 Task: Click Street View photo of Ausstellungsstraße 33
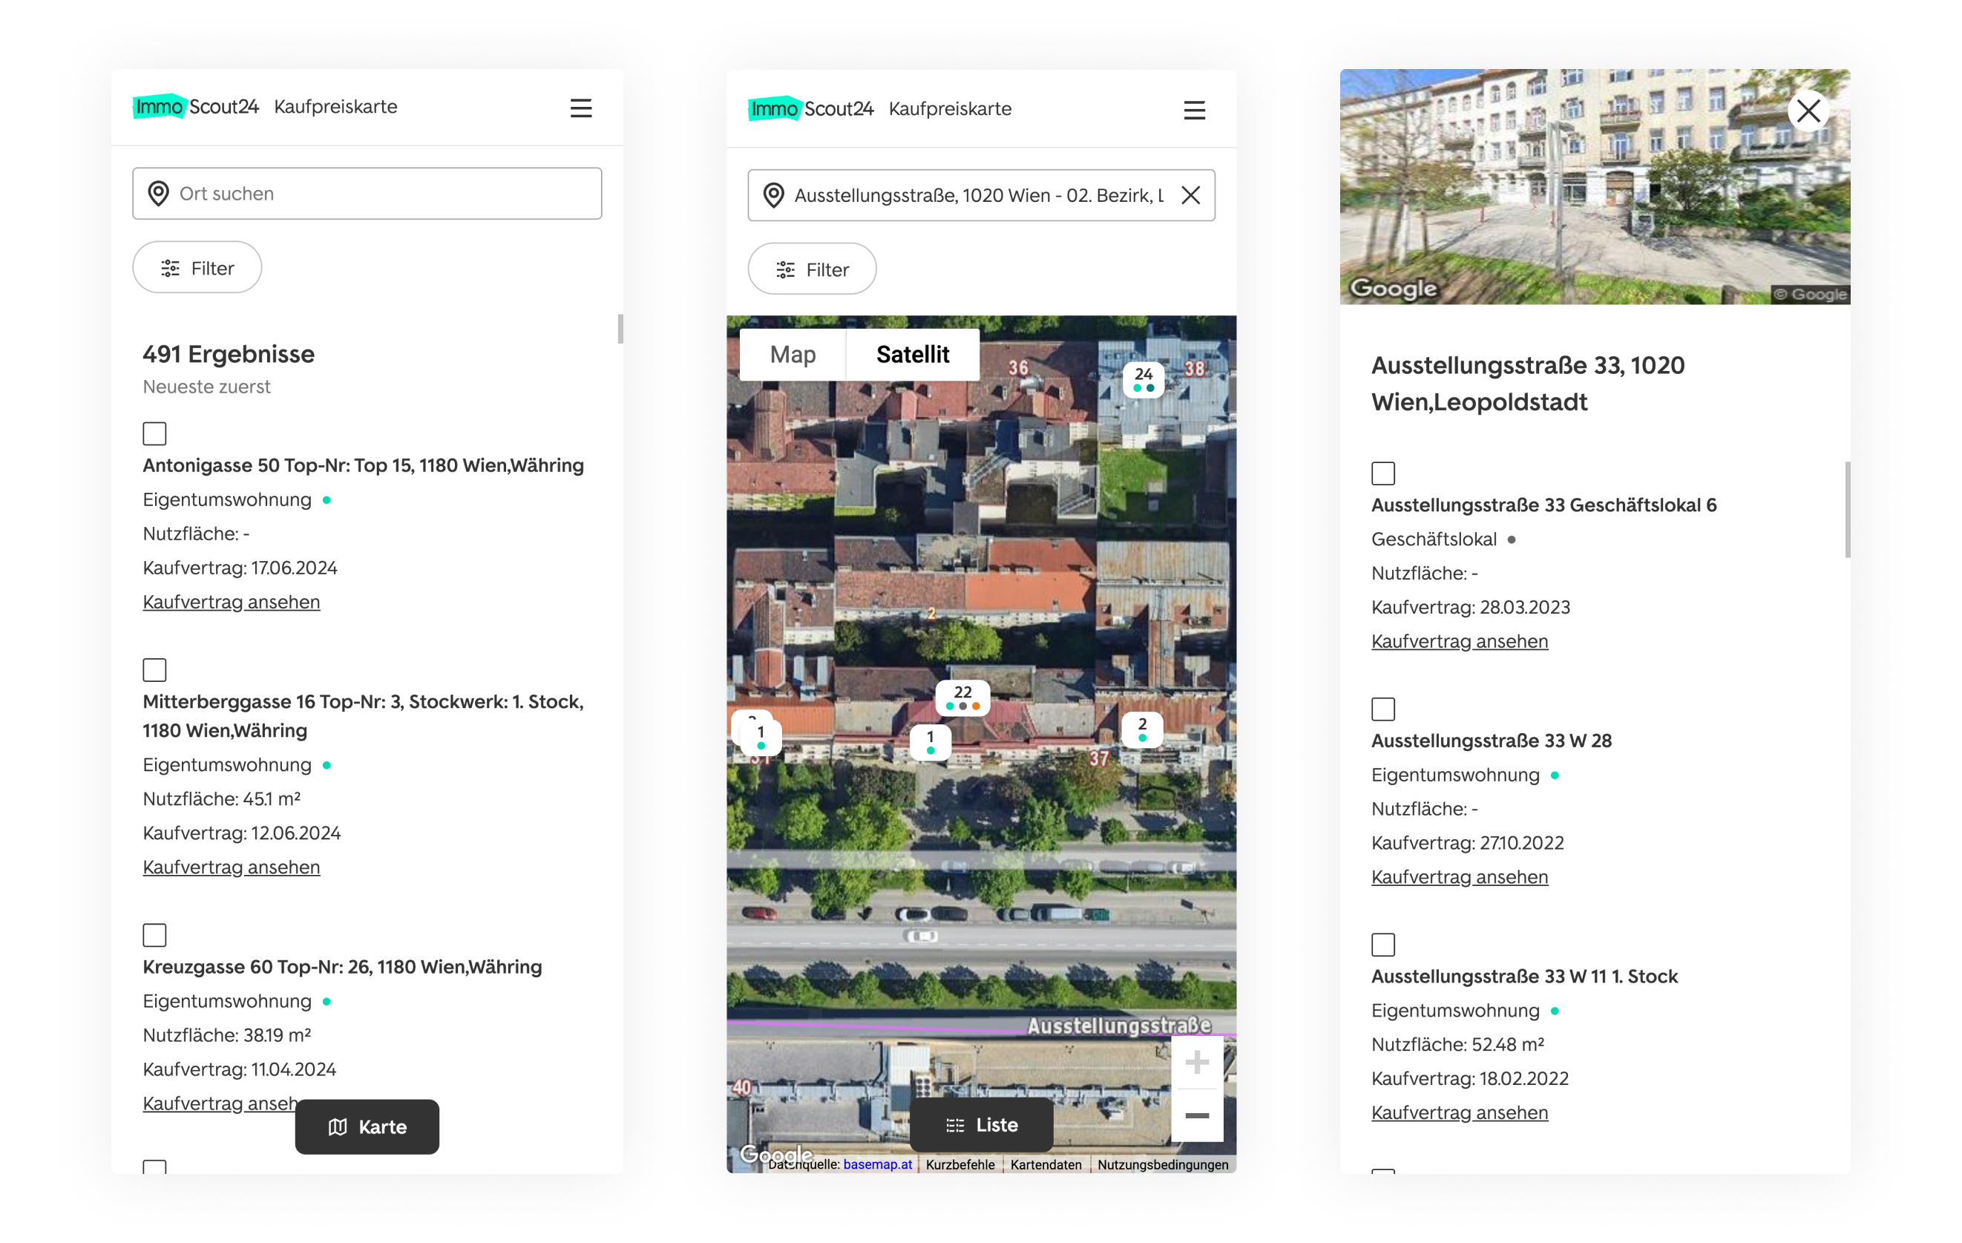pyautogui.click(x=1595, y=187)
